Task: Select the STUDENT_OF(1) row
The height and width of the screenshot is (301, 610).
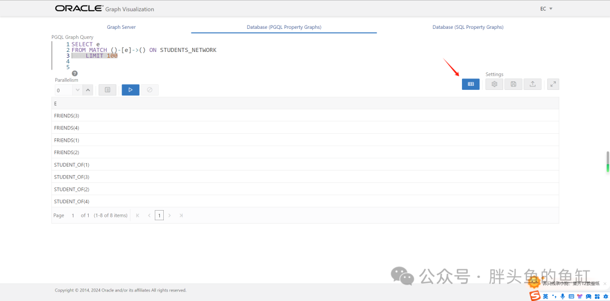Action: click(305, 164)
